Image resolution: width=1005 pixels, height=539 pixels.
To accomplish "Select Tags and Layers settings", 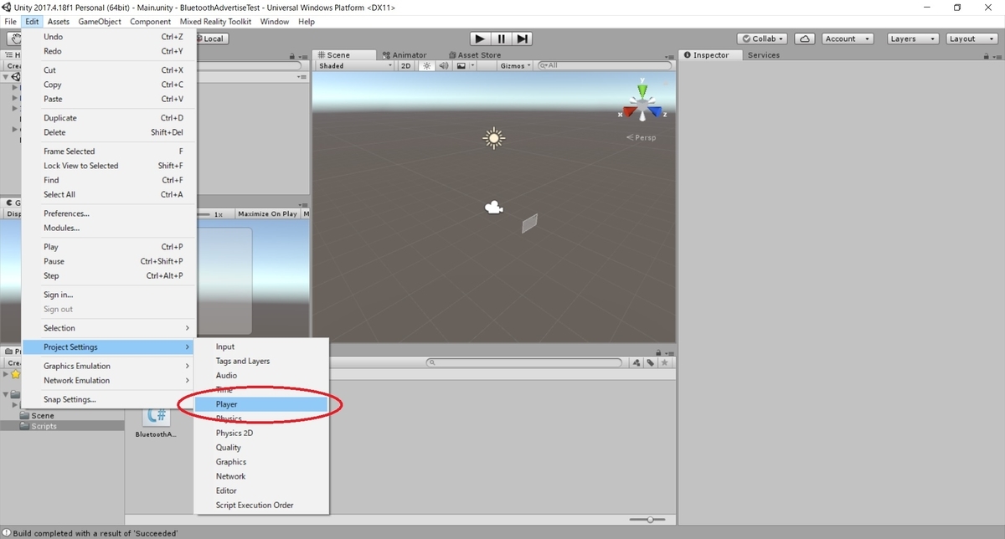I will (261, 361).
